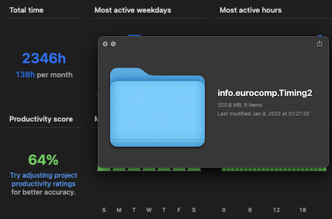The width and height of the screenshot is (332, 219).
Task: Close the Quick Look preview panel
Action: tap(105, 44)
